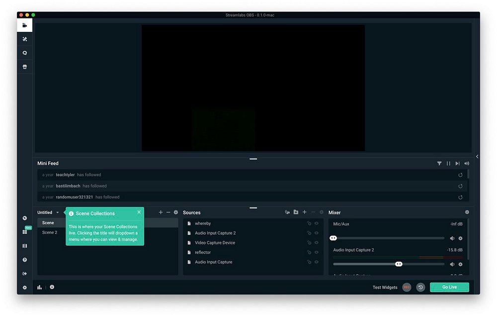Open the Untitled scene collection dropdown
497x317 pixels.
(x=48, y=212)
